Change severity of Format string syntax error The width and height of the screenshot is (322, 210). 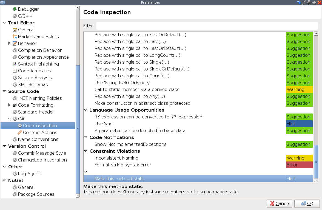pyautogui.click(x=299, y=165)
